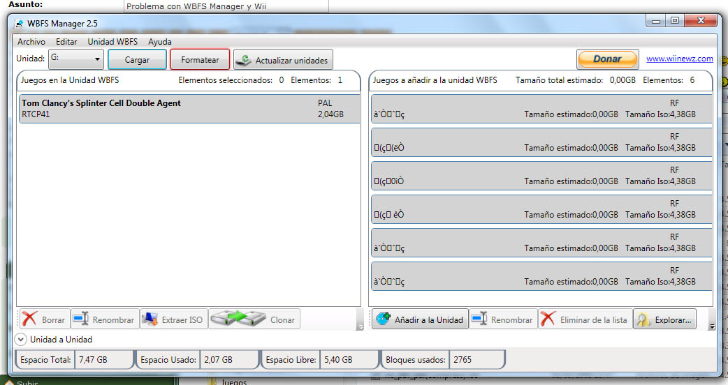Open the Unidad WBFS menu
The width and height of the screenshot is (728, 385).
tap(112, 42)
